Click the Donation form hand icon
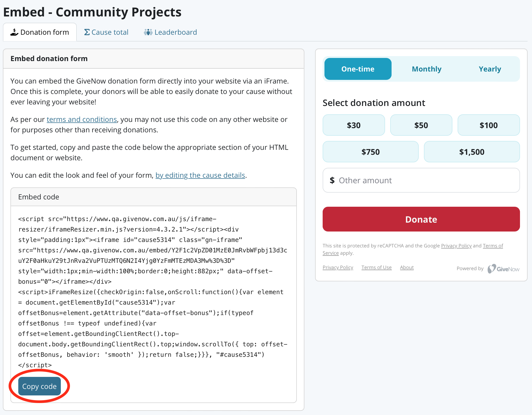The image size is (532, 415). pyautogui.click(x=15, y=32)
